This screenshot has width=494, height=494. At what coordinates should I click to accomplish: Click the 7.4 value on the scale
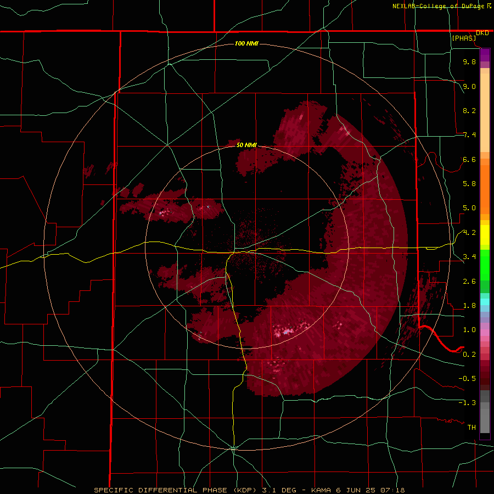tap(469, 135)
